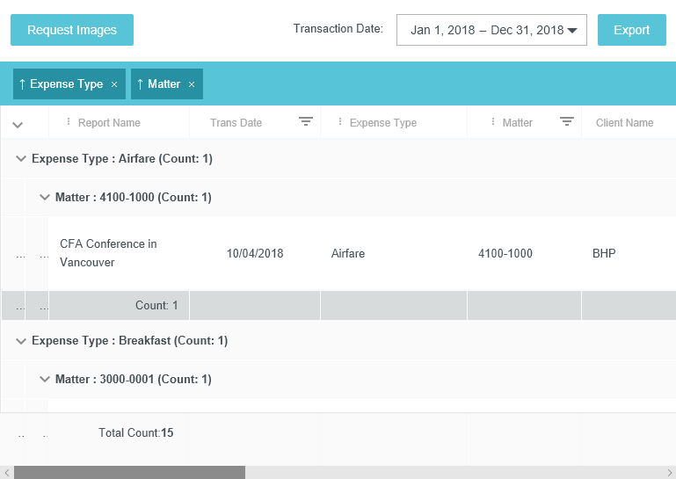Click the horizontal scrollbar thumb
Viewport: 676px width, 479px height.
coord(129,473)
